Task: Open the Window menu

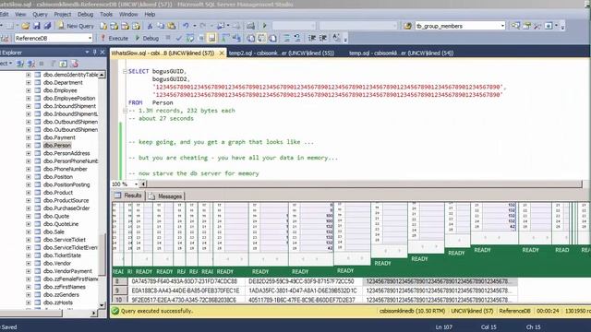Action: point(128,15)
